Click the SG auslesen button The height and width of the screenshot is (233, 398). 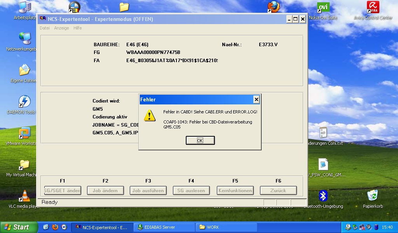point(191,190)
